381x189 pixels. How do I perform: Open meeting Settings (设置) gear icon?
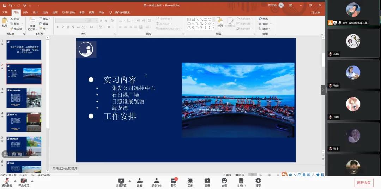click(258, 181)
